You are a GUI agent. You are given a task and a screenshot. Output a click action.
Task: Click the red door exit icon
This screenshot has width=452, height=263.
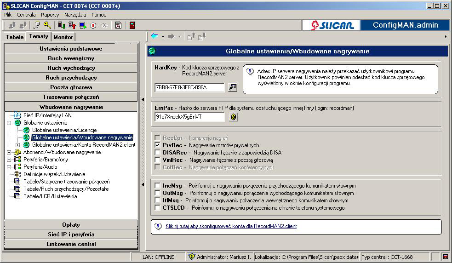[132, 25]
